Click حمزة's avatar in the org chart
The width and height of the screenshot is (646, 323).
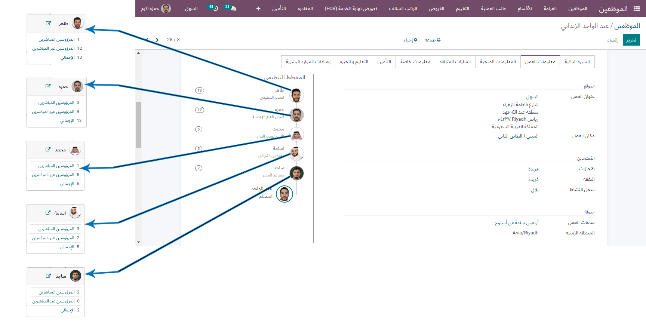[297, 115]
